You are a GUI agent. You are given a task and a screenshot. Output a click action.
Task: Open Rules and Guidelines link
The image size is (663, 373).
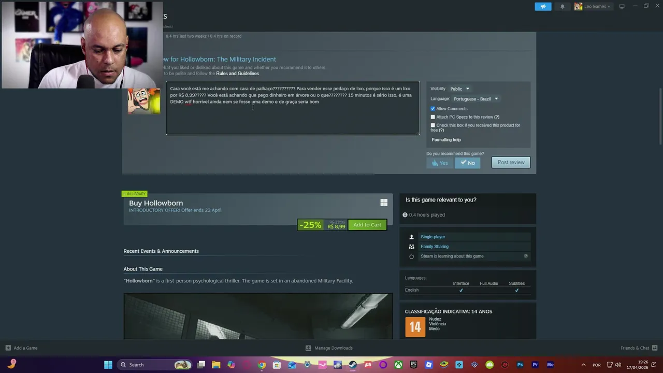(237, 74)
